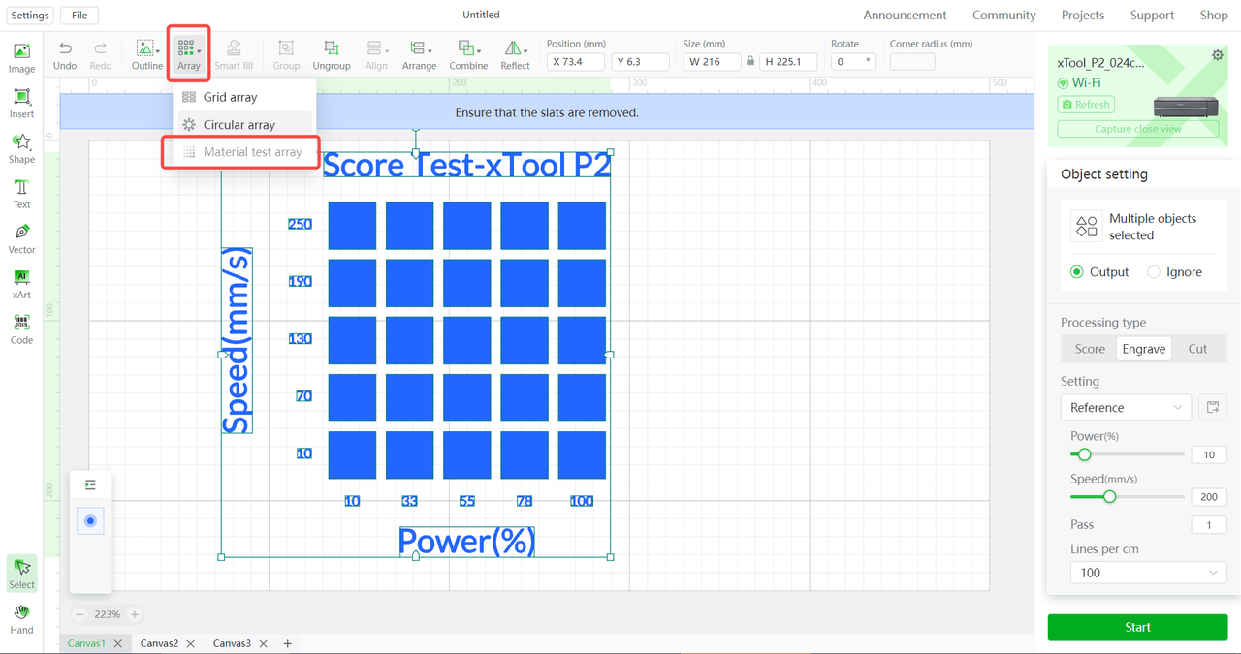Open the File menu

pos(80,16)
